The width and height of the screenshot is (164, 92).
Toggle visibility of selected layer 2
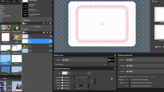tap(52, 41)
